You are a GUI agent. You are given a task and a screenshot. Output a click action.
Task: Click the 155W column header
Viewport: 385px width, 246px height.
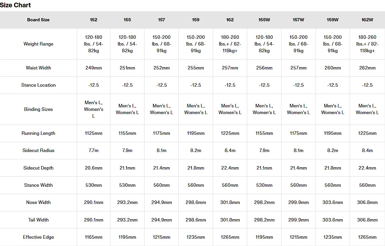click(x=264, y=20)
